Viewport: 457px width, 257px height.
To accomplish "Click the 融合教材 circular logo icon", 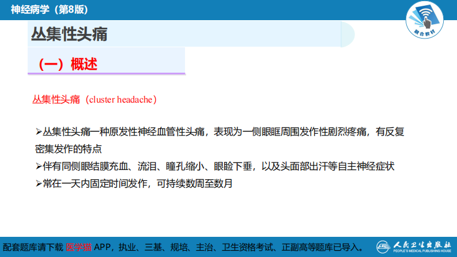I will tap(425, 20).
